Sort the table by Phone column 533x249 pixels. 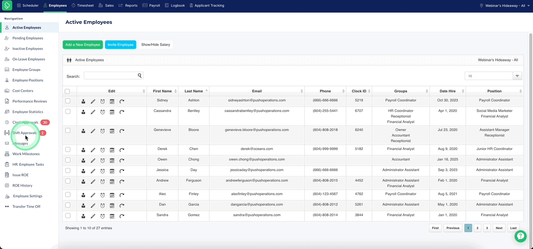325,91
